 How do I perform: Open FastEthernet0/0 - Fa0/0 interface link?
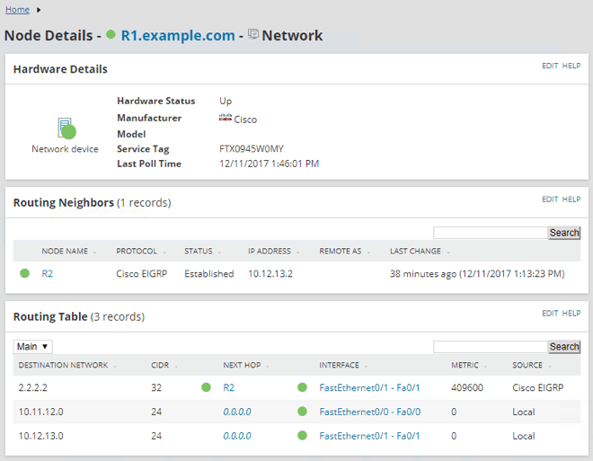point(370,412)
